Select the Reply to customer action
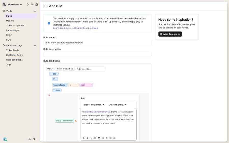This screenshot has width=229, height=143. pos(64,121)
